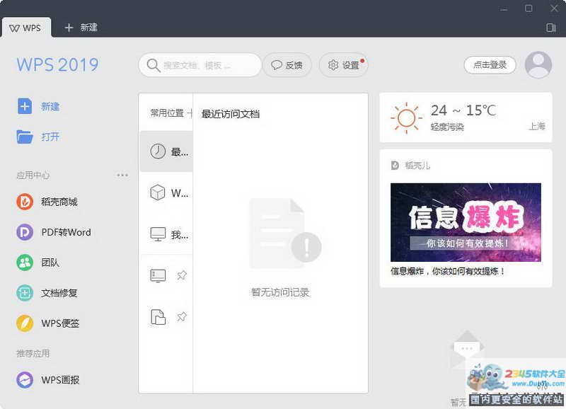Open the WPS画报 app icon
Image resolution: width=566 pixels, height=409 pixels.
23,380
